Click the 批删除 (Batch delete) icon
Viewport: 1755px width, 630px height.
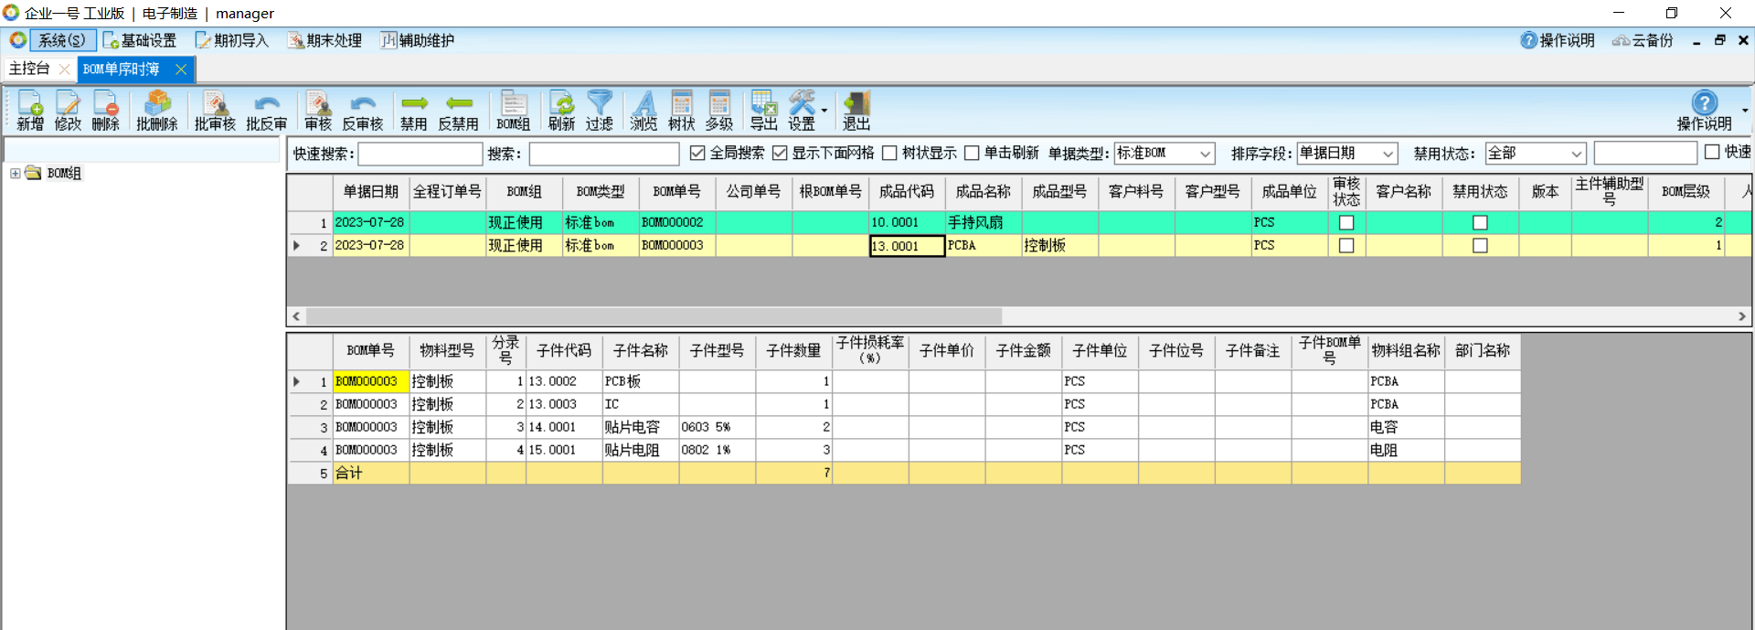tap(156, 111)
